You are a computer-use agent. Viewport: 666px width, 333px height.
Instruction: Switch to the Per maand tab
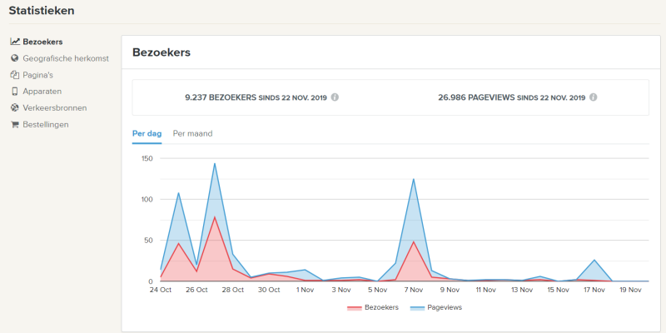tap(191, 133)
